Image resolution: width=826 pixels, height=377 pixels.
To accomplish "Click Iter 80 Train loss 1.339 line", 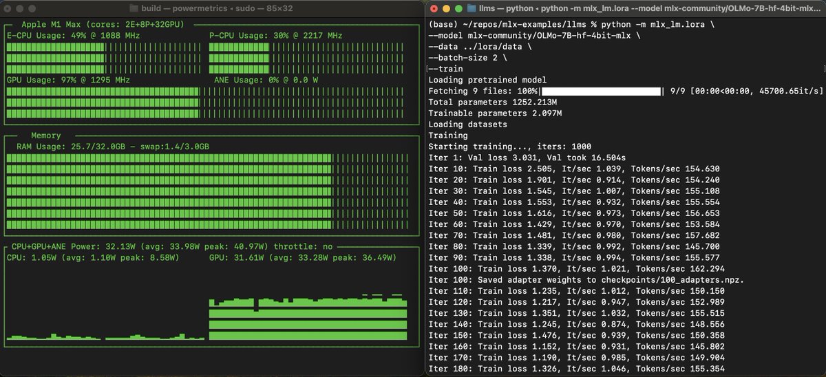I will click(x=574, y=247).
